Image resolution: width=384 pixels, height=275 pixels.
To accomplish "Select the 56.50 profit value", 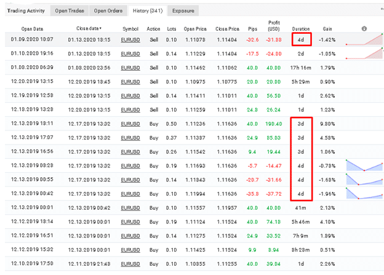I will [x=274, y=96].
